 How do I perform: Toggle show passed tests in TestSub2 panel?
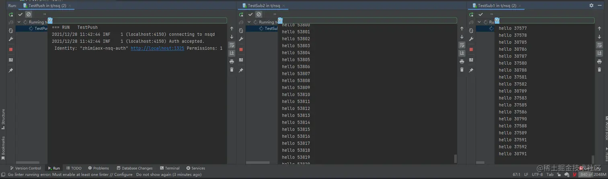[251, 14]
